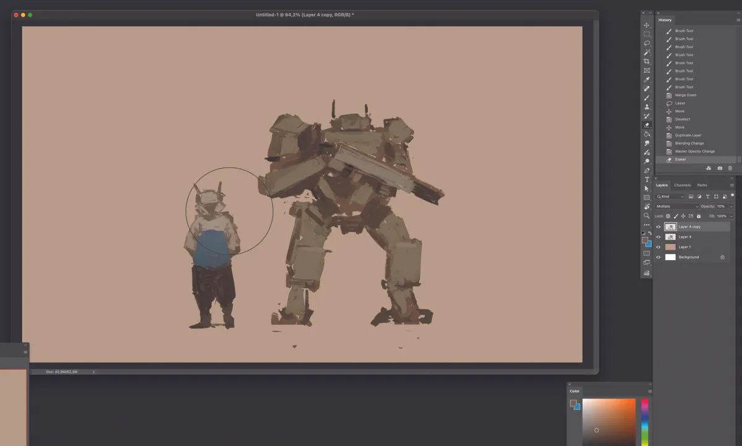Select the Color panel tab
The height and width of the screenshot is (446, 742).
pyautogui.click(x=575, y=391)
